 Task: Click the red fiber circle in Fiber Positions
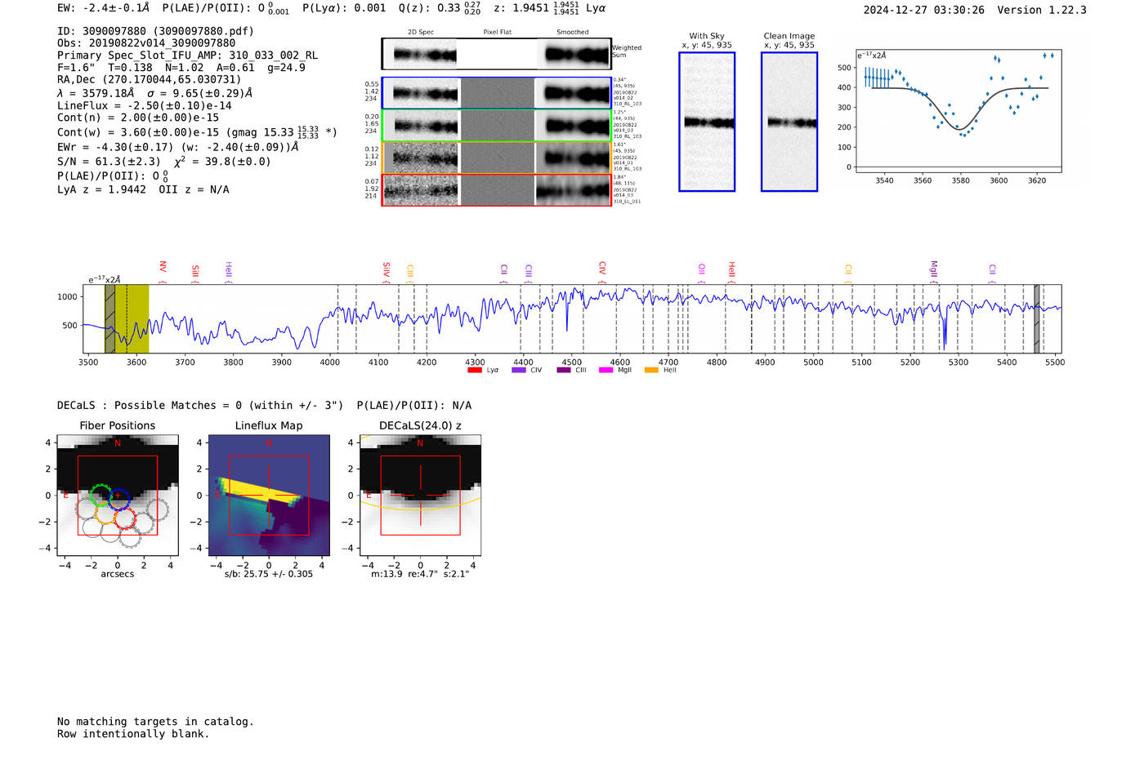(x=125, y=518)
